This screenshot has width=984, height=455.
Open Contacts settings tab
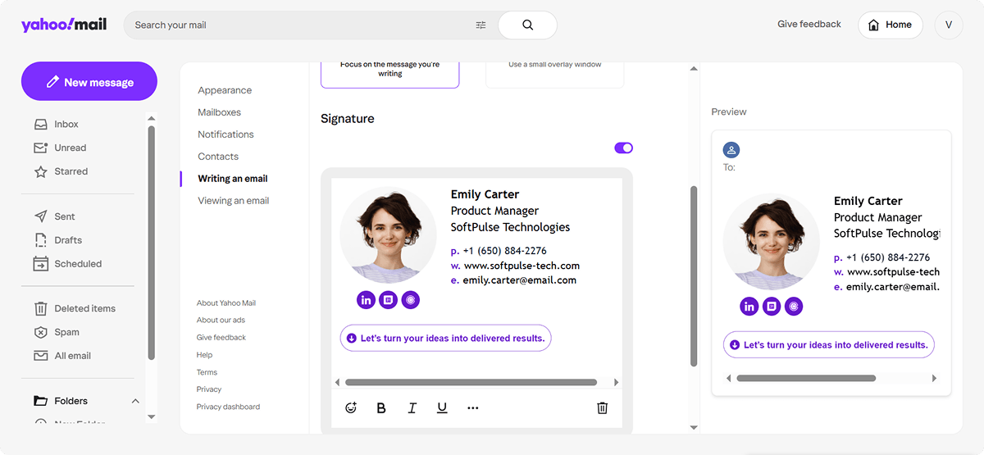coord(218,157)
